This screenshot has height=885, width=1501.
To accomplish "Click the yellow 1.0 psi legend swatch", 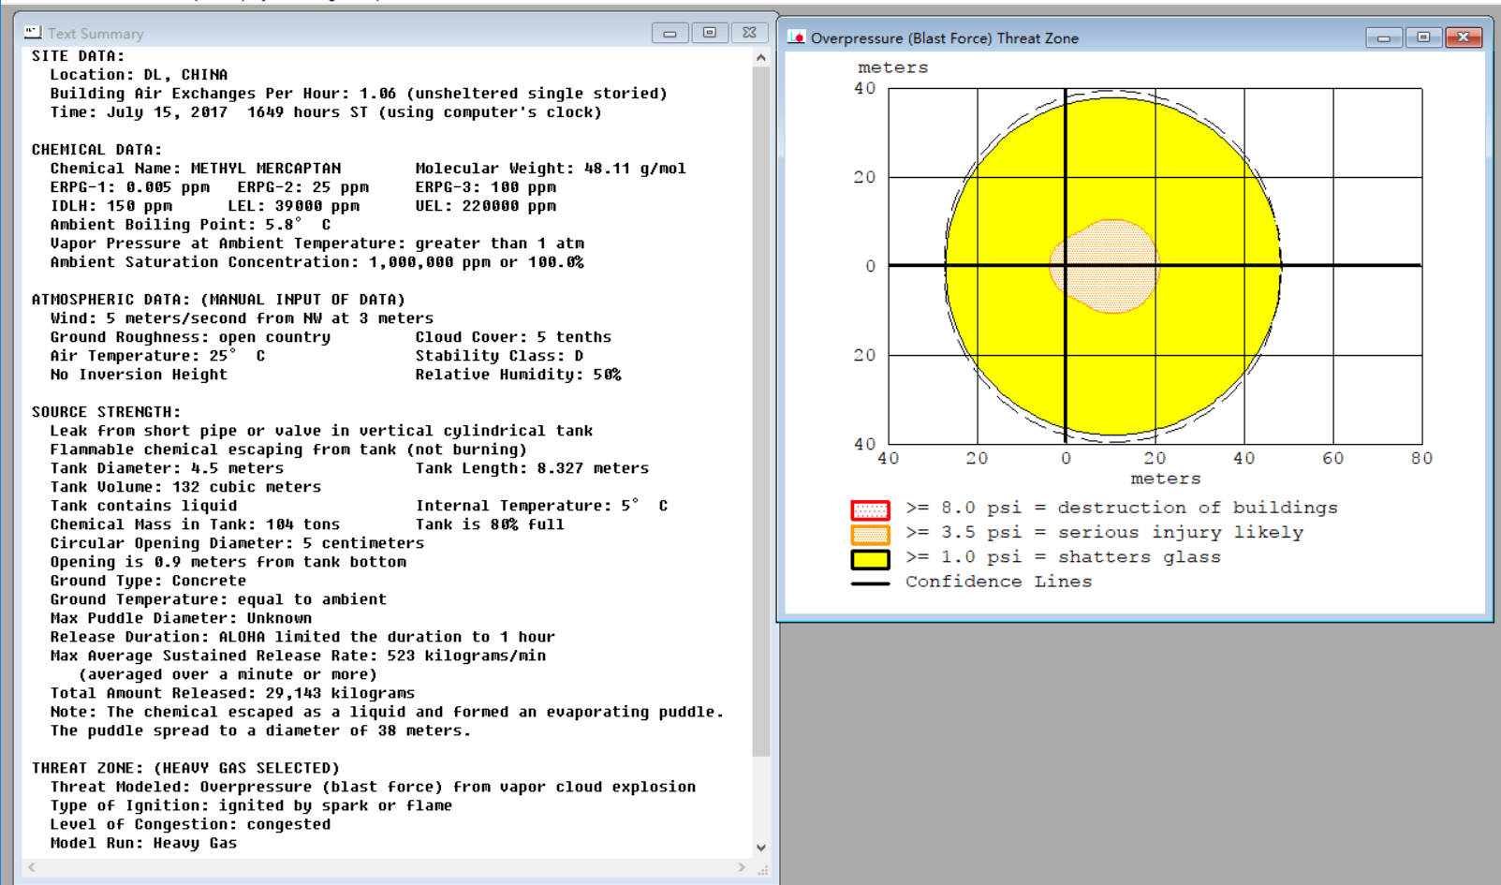I will tap(870, 560).
